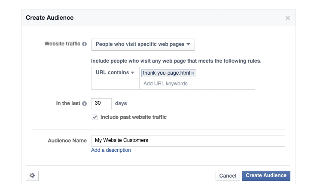Click the Website traffic info icon
This screenshot has height=196, width=317.
click(85, 44)
